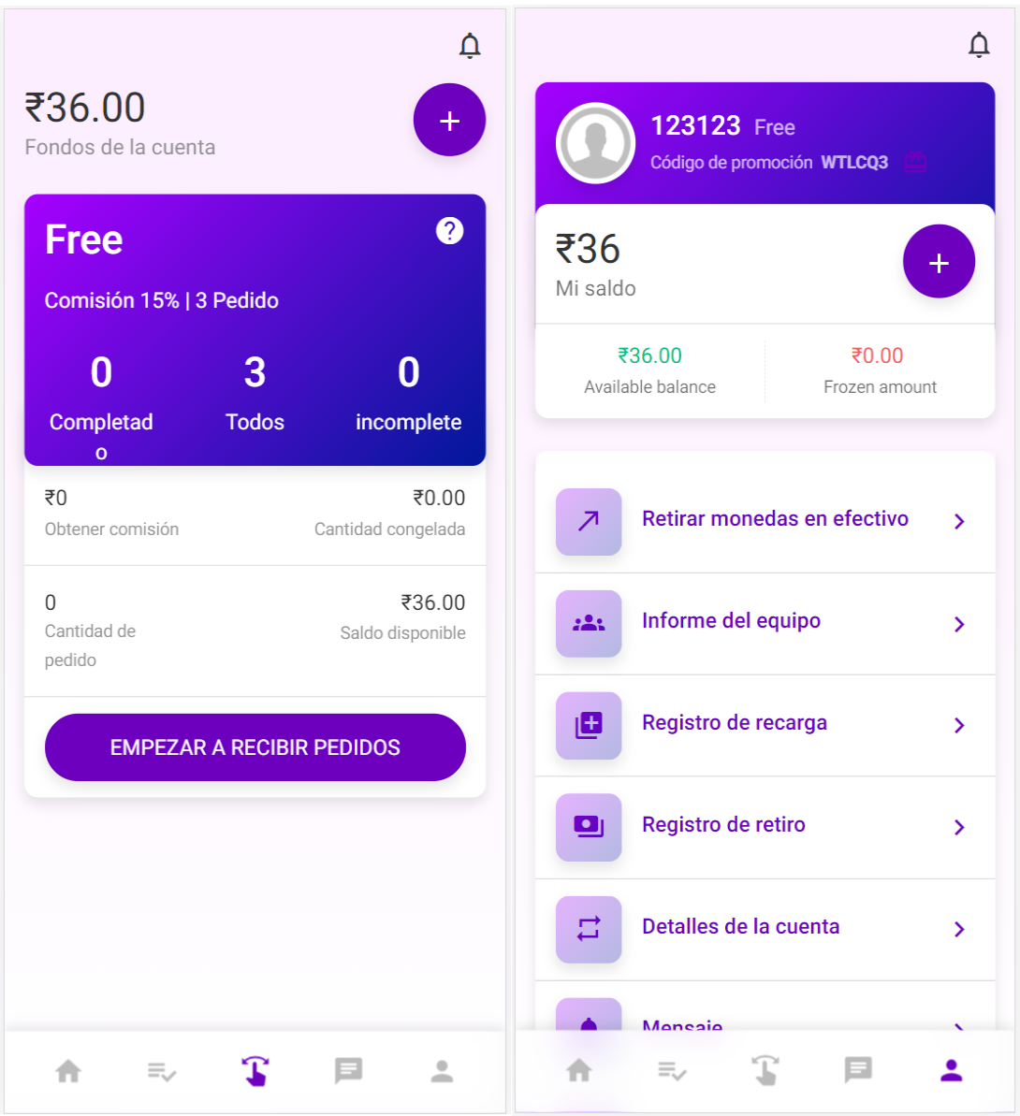Image resolution: width=1020 pixels, height=1116 pixels.
Task: Switch to highlighted profile tab in bottom bar
Action: (952, 1070)
